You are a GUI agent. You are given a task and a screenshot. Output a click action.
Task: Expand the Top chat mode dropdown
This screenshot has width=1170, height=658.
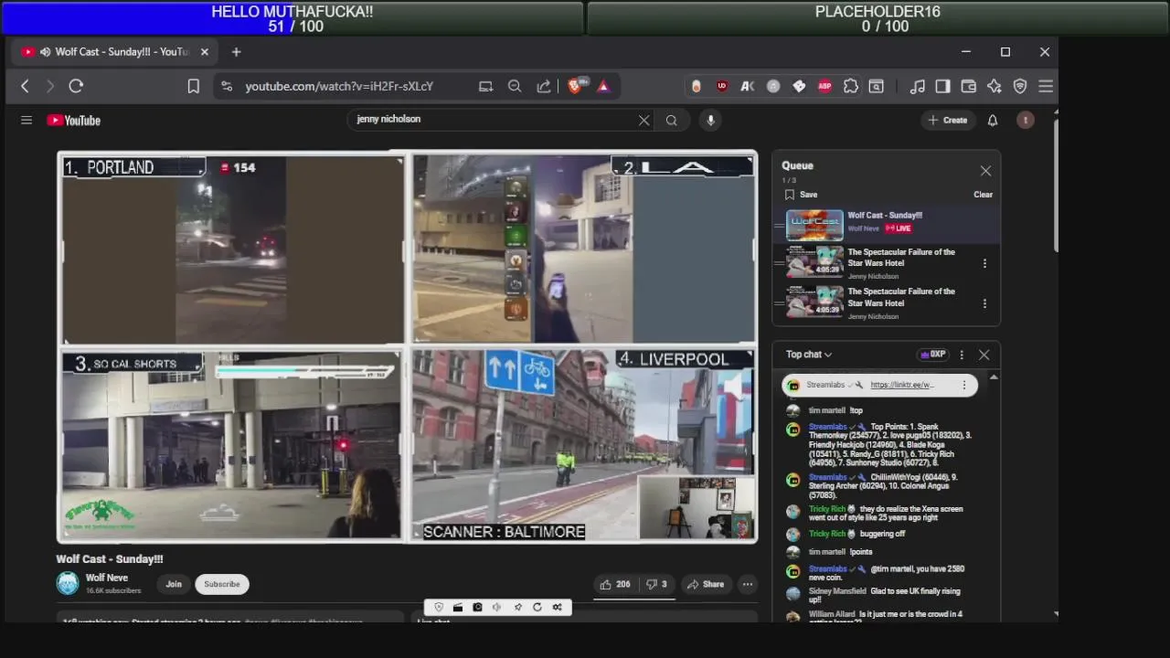click(809, 355)
